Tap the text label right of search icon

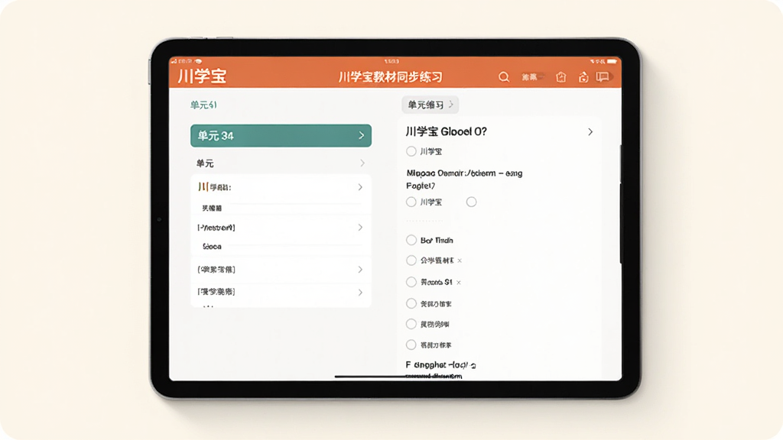coord(530,77)
